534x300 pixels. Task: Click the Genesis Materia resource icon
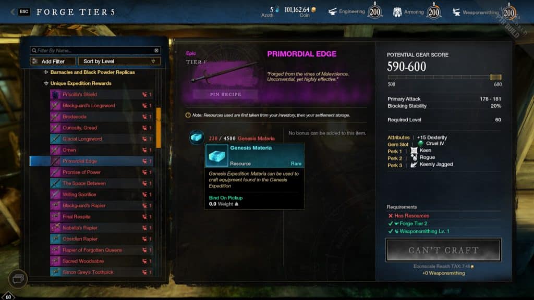[x=196, y=137]
